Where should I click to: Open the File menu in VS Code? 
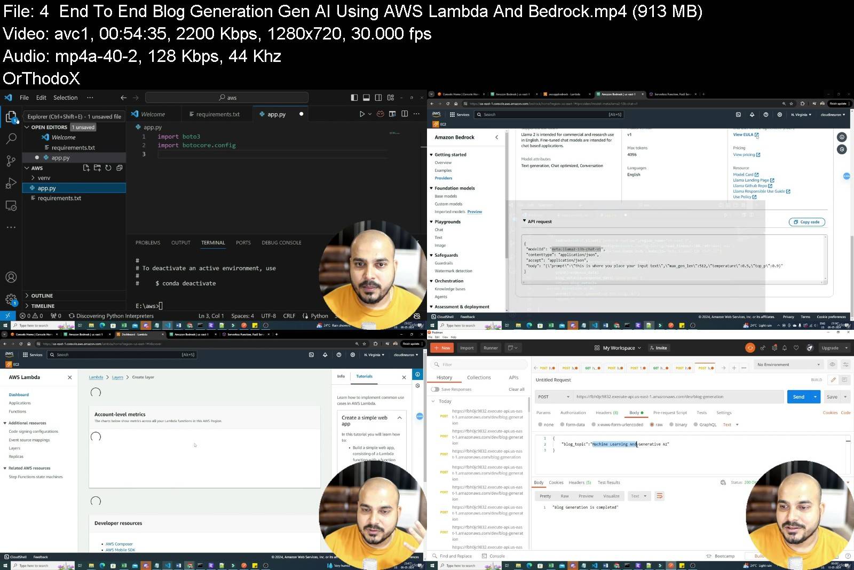[24, 98]
